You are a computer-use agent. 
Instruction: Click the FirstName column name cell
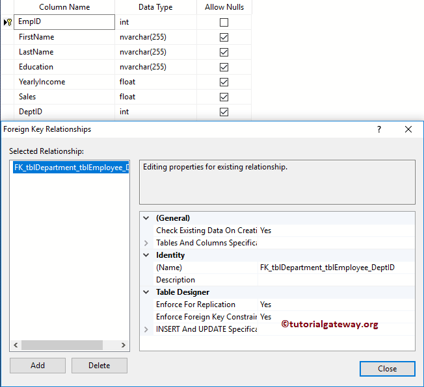point(64,37)
